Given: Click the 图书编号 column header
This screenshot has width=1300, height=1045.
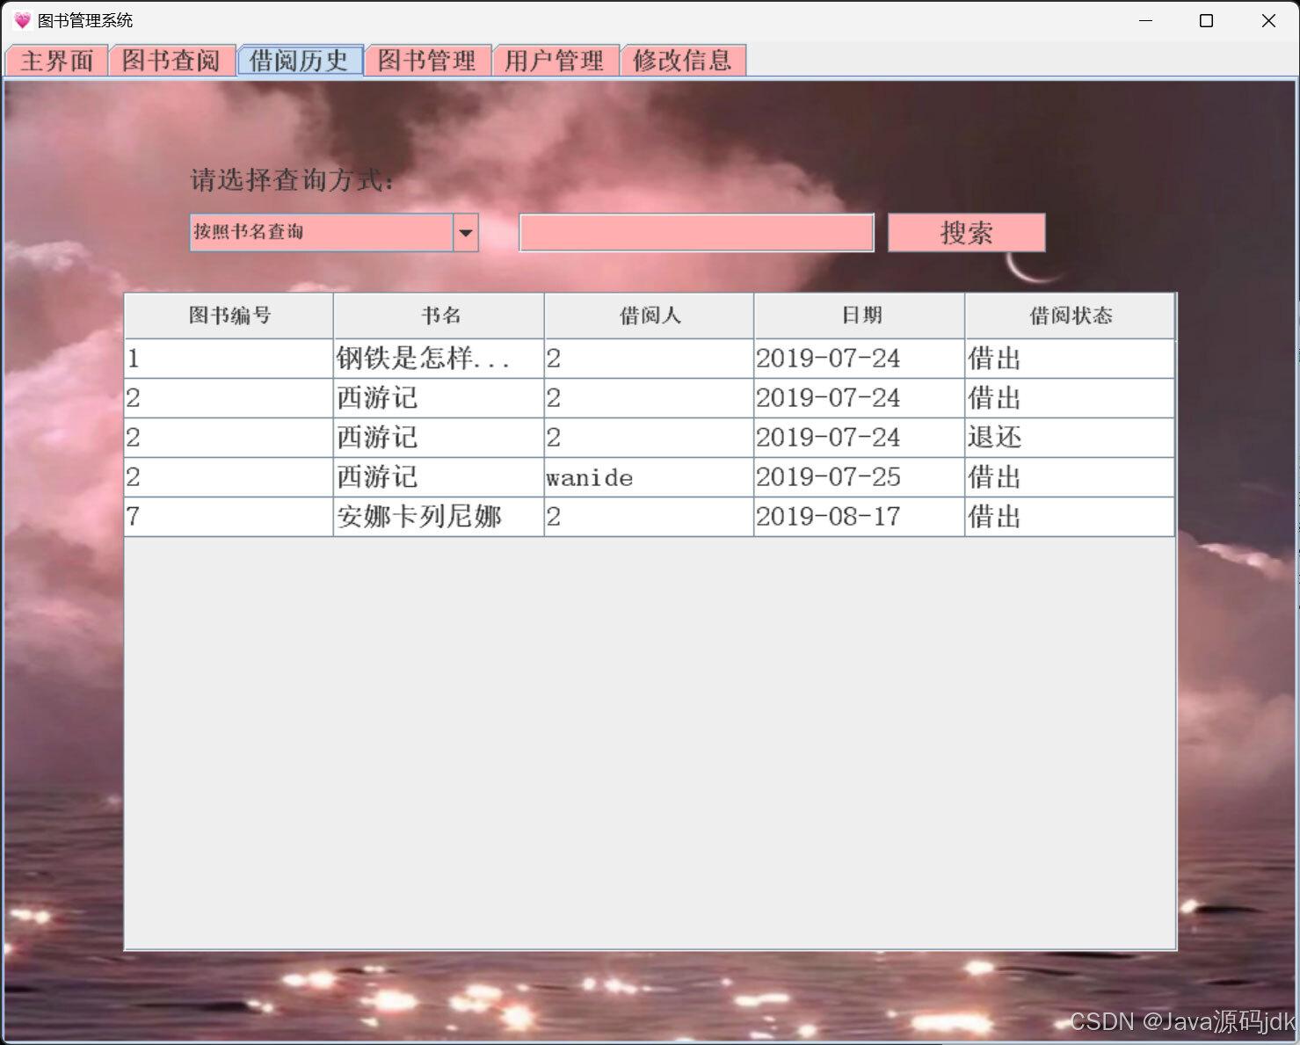Looking at the screenshot, I should tap(229, 316).
